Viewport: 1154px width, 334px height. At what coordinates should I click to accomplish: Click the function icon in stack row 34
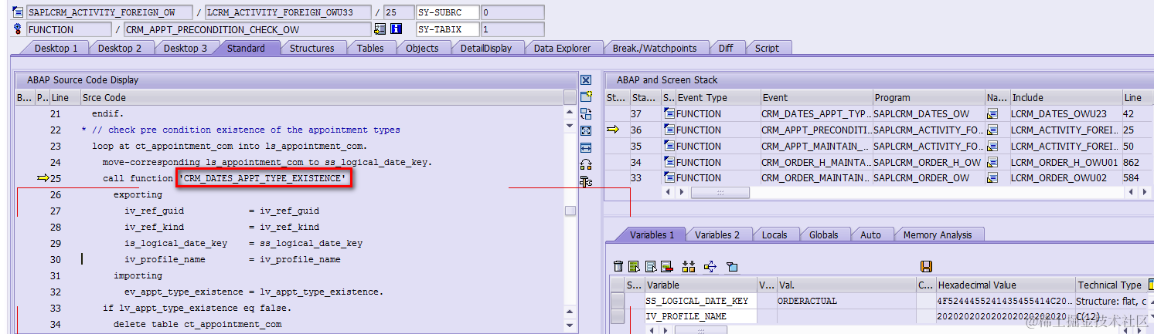pos(669,162)
